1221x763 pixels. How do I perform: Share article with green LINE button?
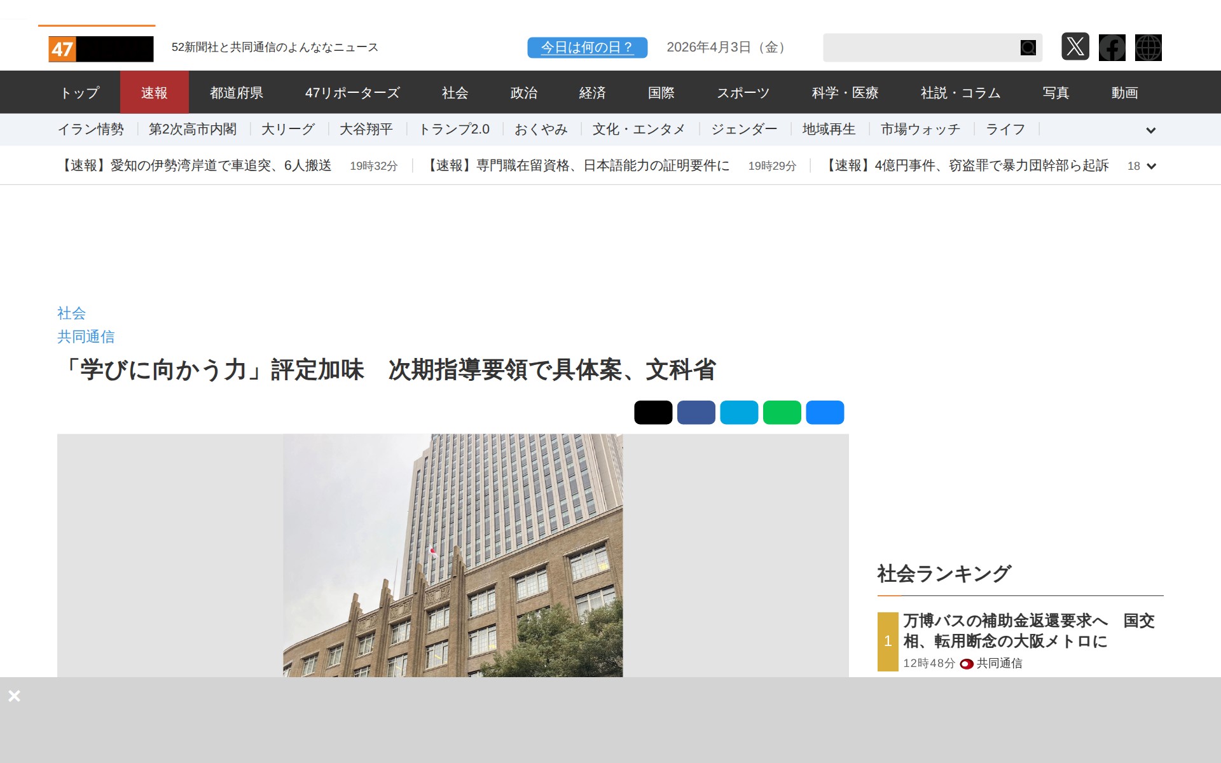point(782,413)
